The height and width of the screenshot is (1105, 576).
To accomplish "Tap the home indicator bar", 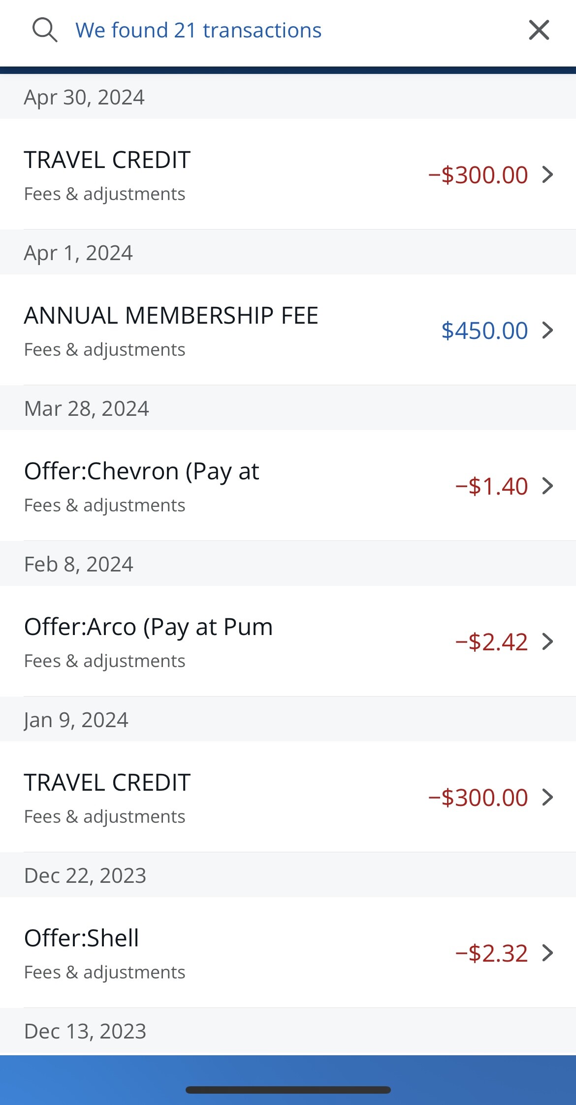I will (x=288, y=1090).
